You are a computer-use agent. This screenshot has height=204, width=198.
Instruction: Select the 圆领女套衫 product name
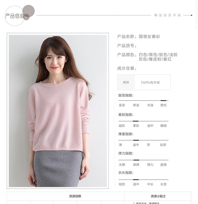(x=149, y=37)
